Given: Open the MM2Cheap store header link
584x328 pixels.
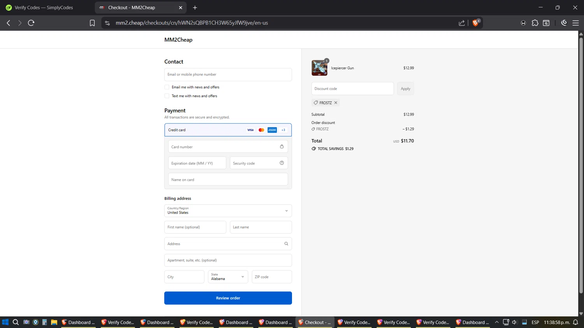Looking at the screenshot, I should click(178, 40).
